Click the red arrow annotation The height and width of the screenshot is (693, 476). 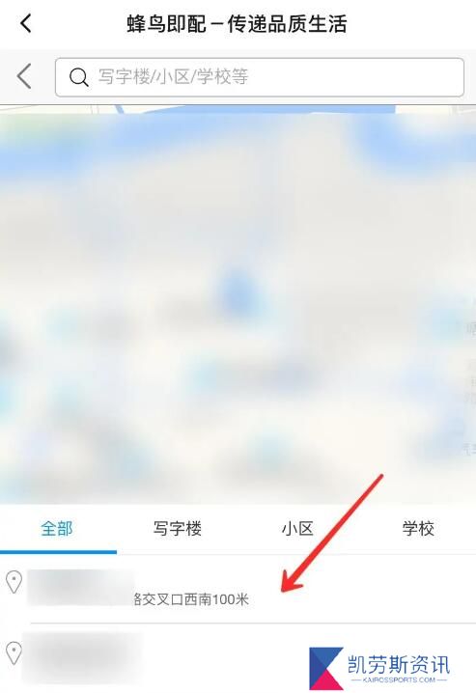tap(332, 534)
